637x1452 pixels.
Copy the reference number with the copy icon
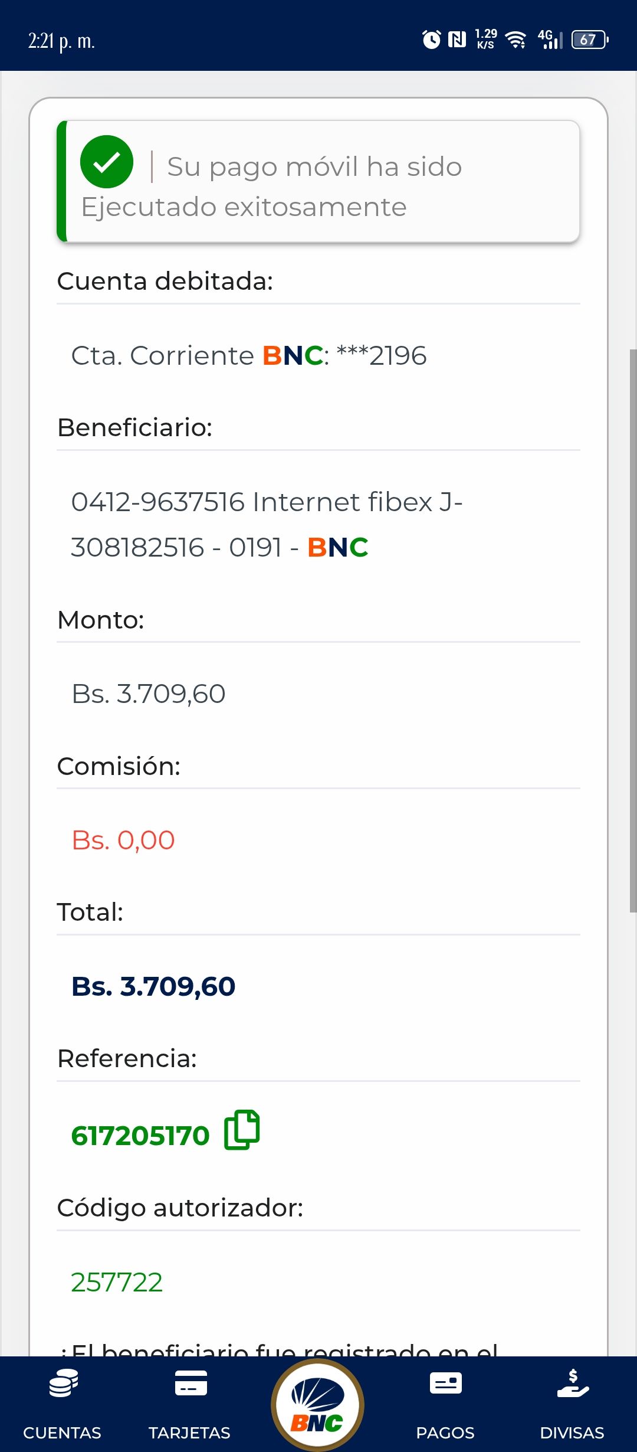click(242, 1130)
